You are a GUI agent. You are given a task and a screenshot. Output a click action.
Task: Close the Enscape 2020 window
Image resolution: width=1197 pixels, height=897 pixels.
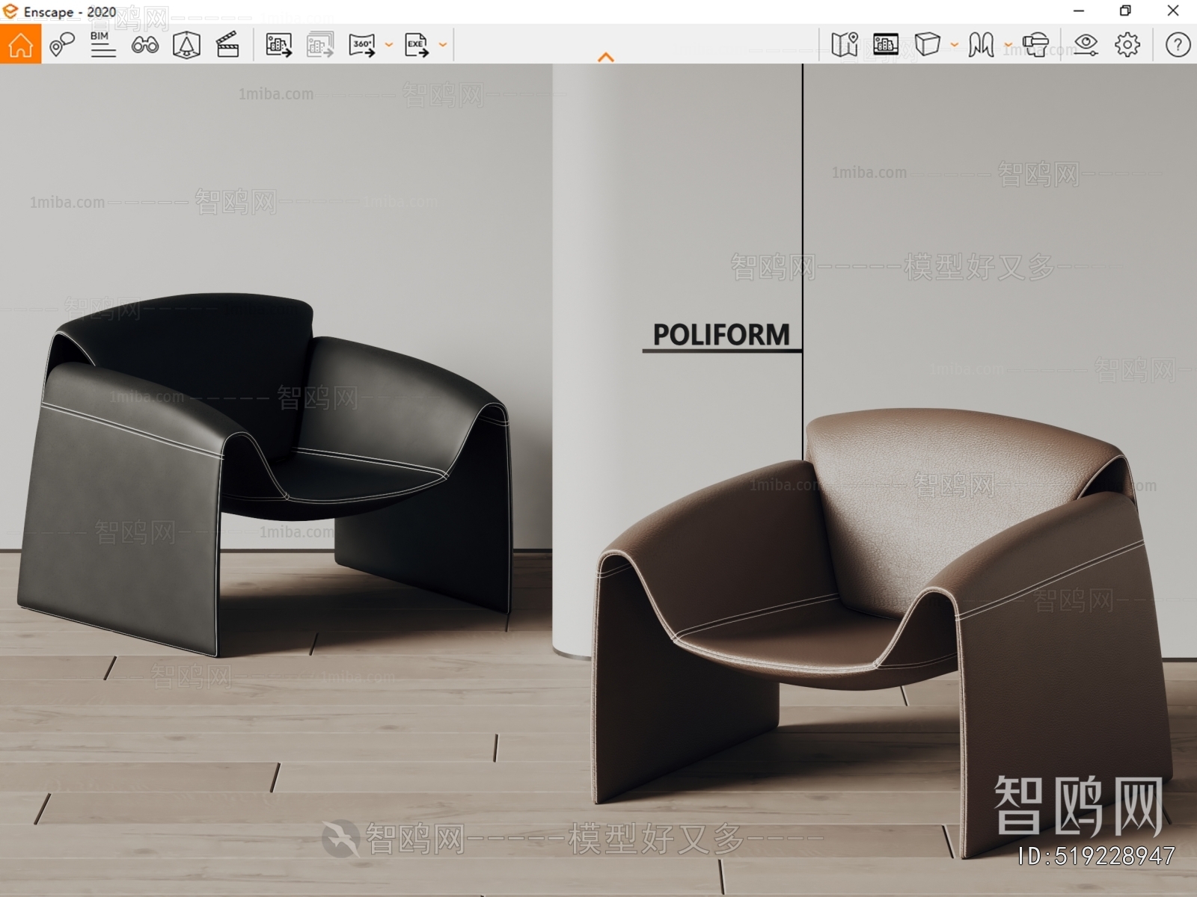[x=1173, y=10]
